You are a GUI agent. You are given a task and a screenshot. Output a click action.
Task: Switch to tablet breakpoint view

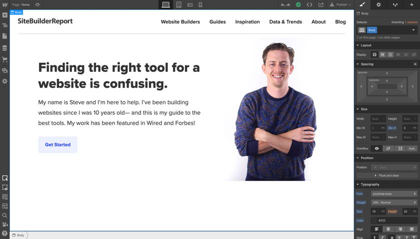[179, 4]
